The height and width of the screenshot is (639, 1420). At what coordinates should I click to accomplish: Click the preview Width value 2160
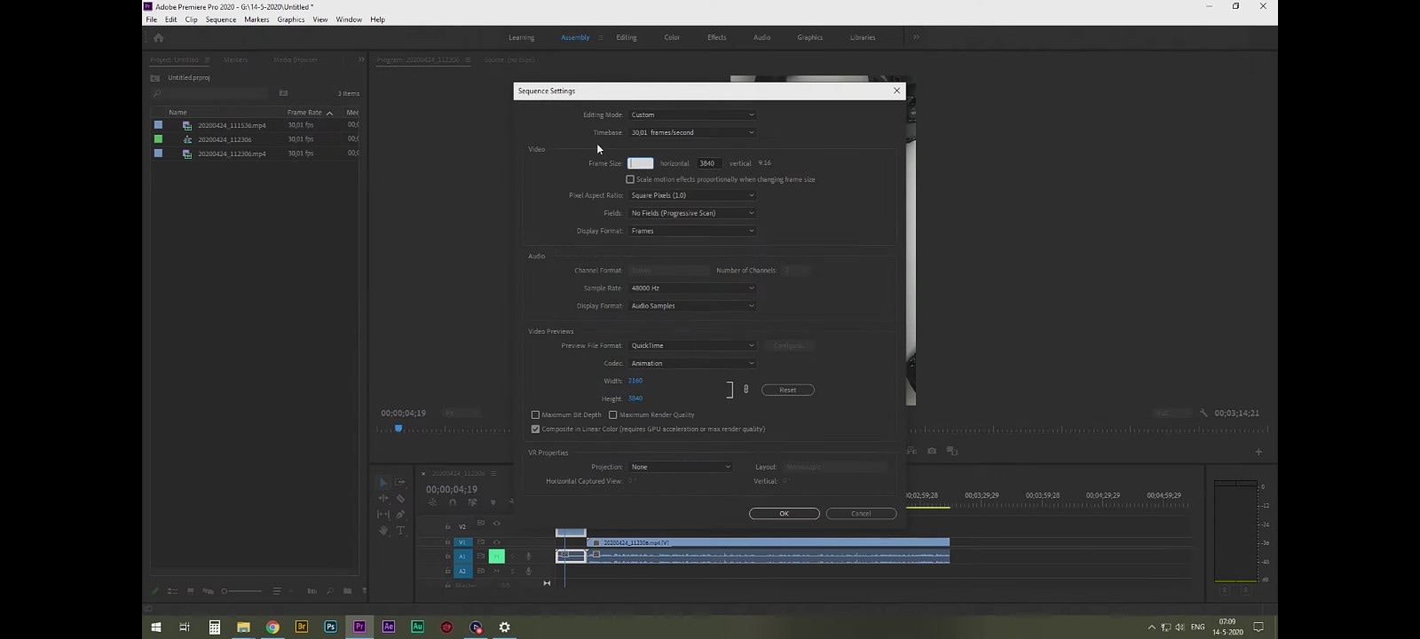(x=635, y=381)
